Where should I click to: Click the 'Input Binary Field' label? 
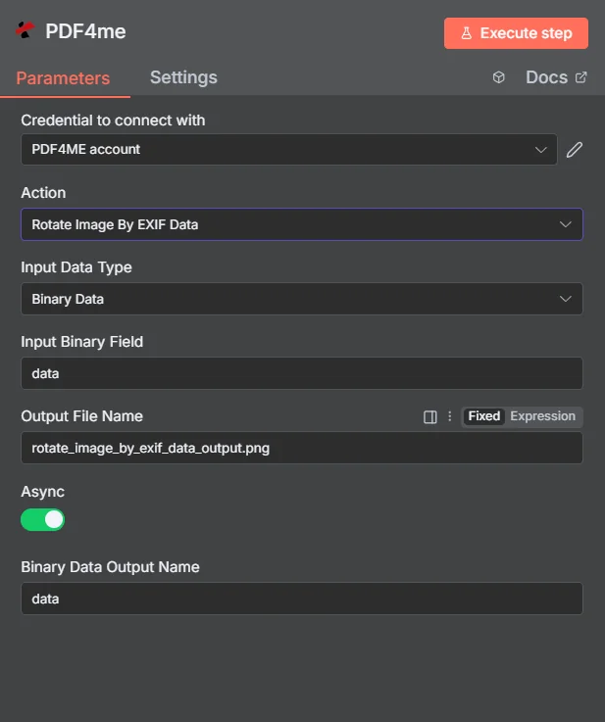82,342
